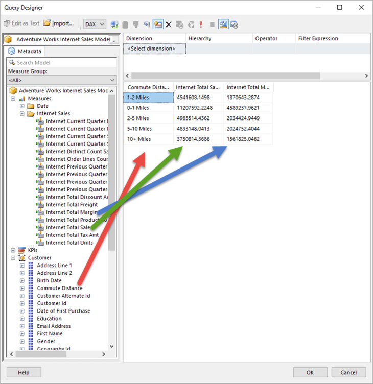Click OK to confirm the query

(310, 372)
